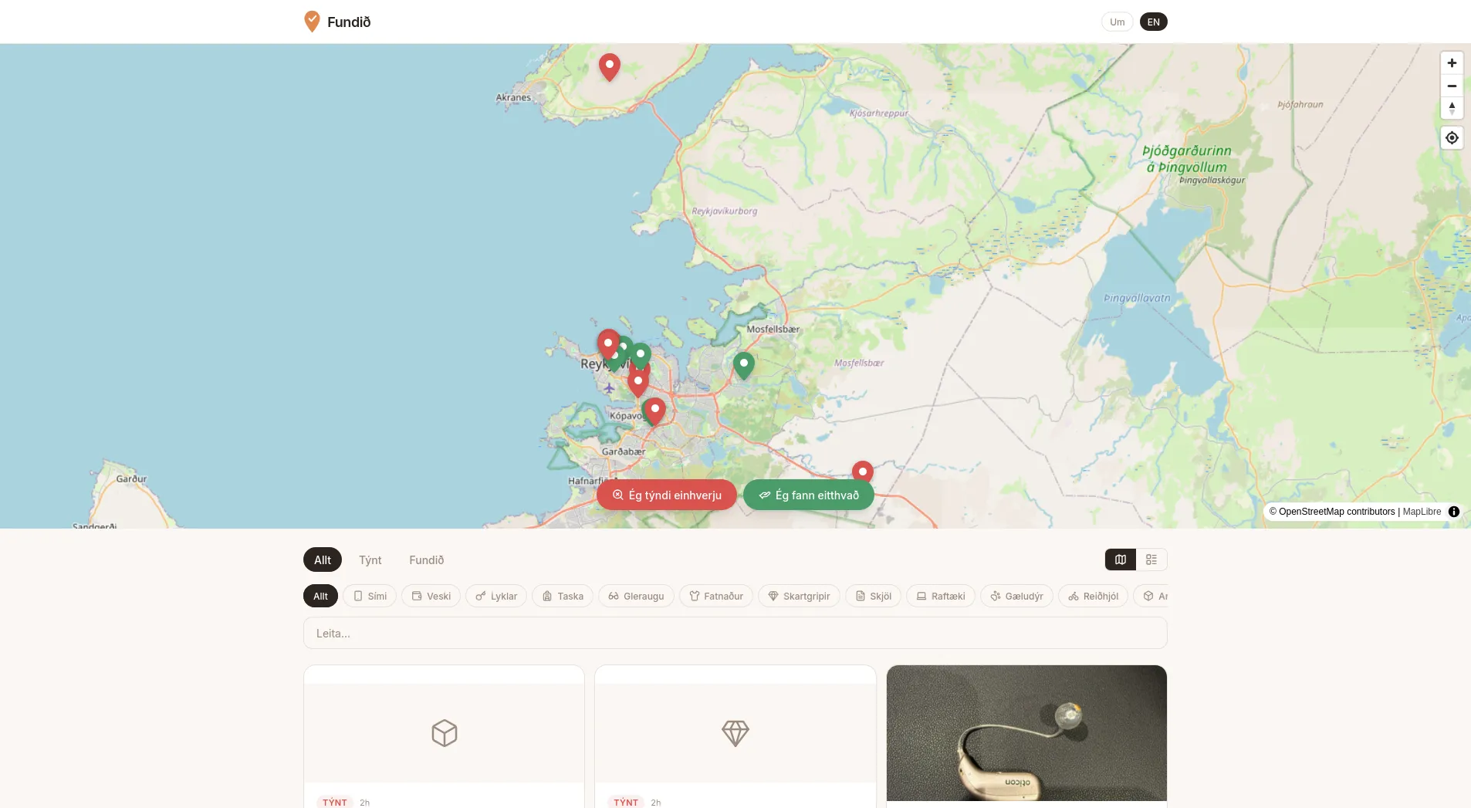The height and width of the screenshot is (808, 1471).
Task: Open the lost item card with diamond icon
Action: tap(735, 736)
